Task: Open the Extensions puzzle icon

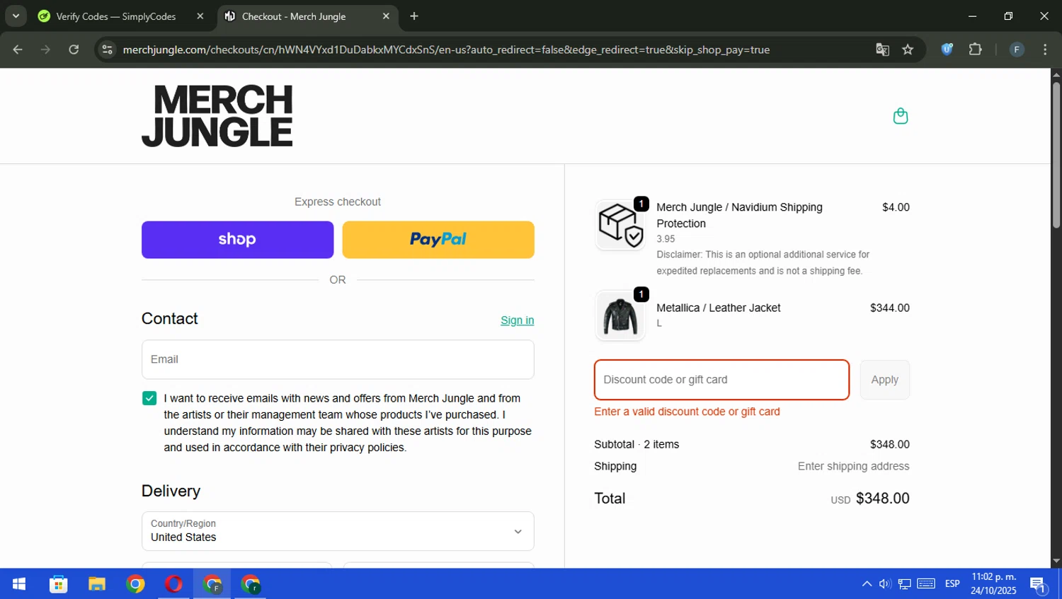Action: tap(975, 50)
